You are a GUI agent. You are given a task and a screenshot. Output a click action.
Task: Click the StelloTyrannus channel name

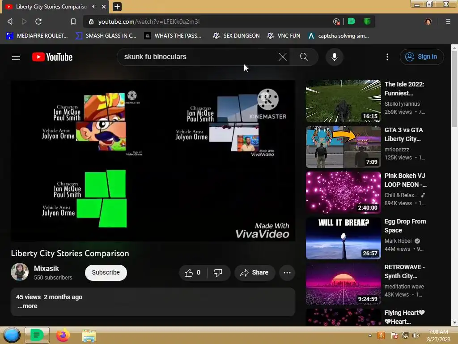(x=402, y=103)
